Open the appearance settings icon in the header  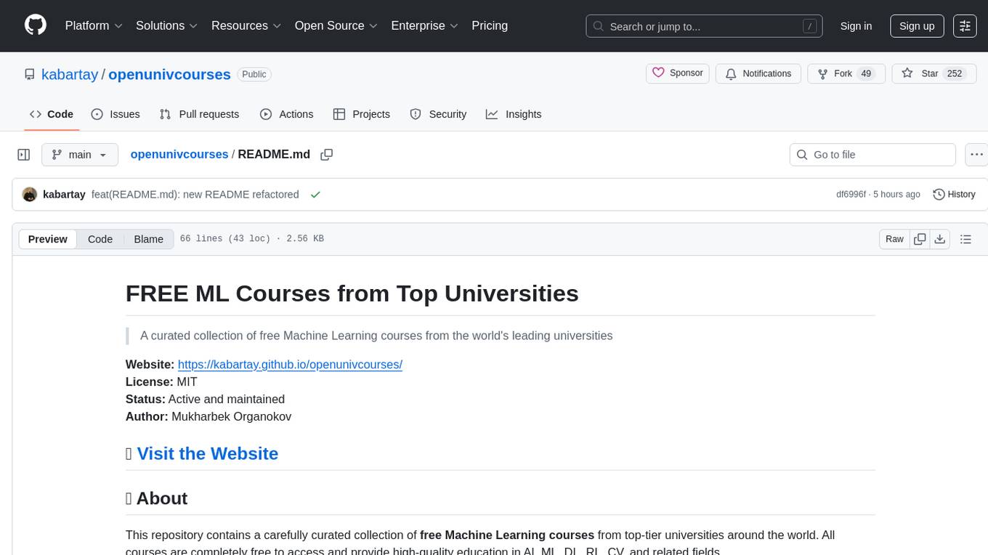click(965, 26)
